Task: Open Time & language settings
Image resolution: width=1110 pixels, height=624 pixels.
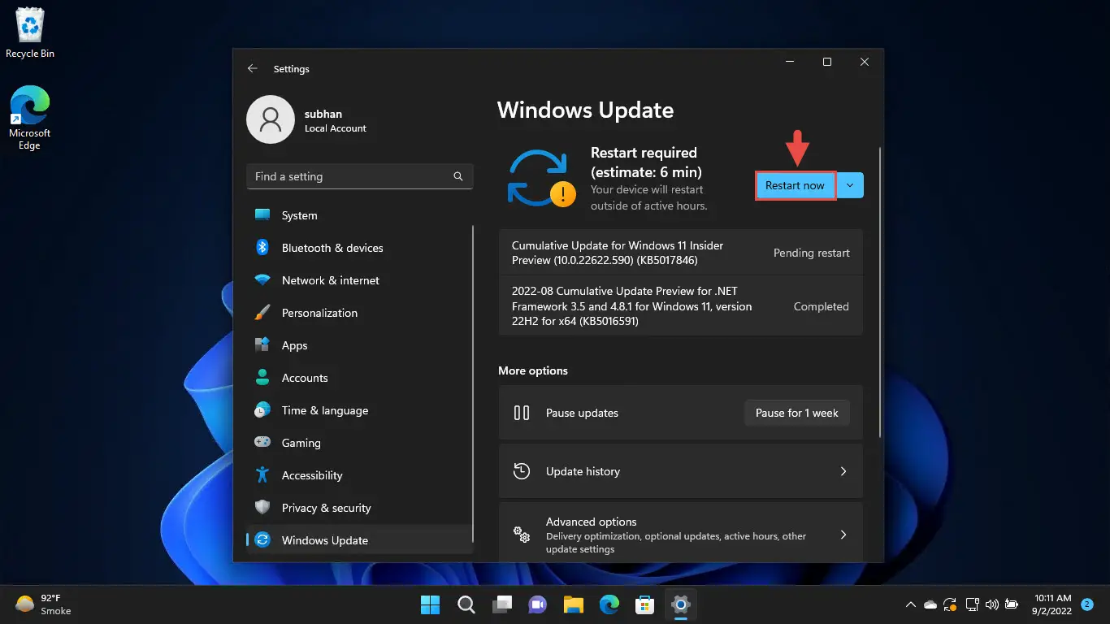Action: coord(359,410)
